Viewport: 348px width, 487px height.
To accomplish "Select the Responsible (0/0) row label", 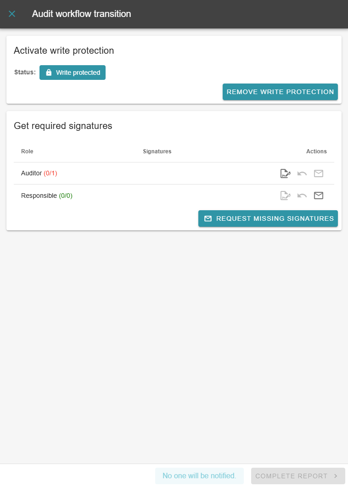I will [47, 196].
